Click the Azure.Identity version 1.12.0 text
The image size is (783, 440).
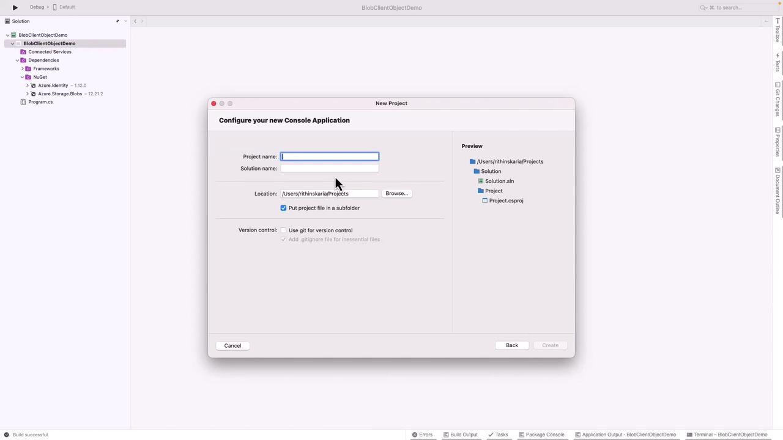(x=79, y=86)
